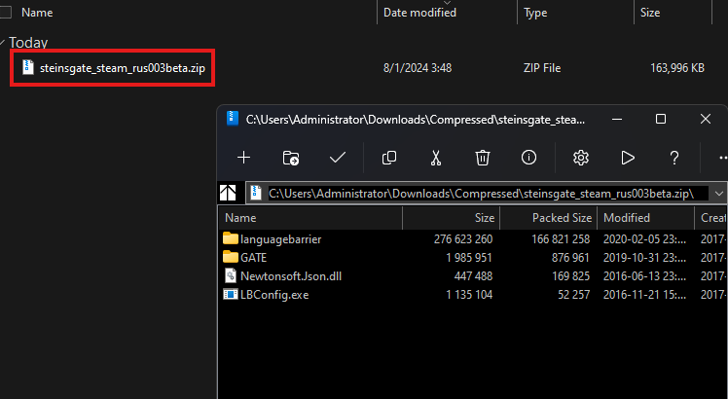Click the Newtonsoft.Json.dll file icon
Viewport: 728px width, 399px height.
tap(231, 276)
